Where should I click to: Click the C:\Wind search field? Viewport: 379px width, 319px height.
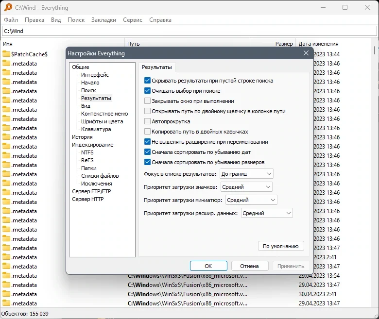click(189, 31)
